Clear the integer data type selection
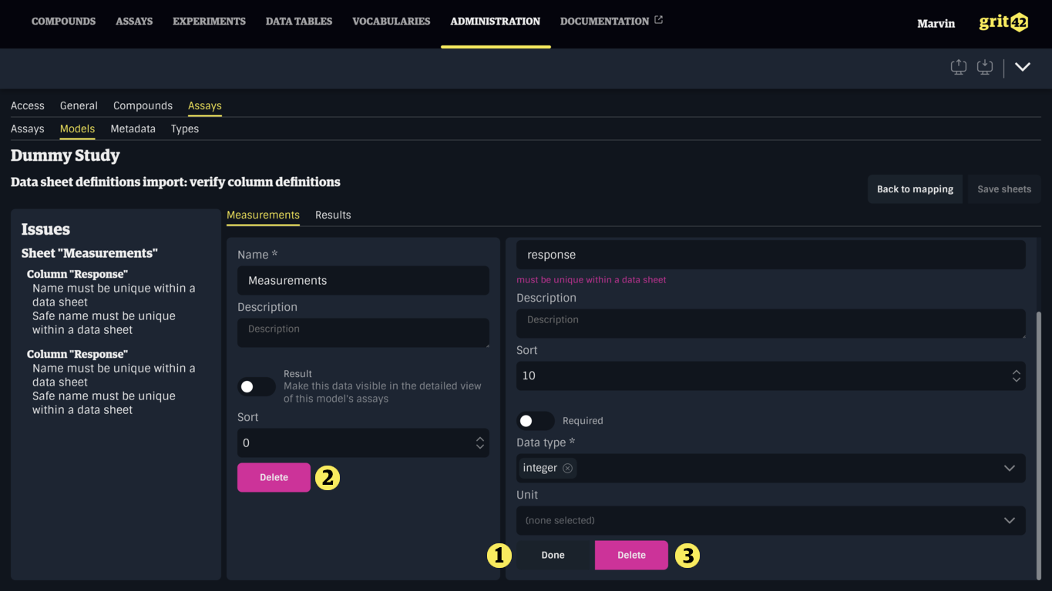The image size is (1052, 591). [x=567, y=468]
